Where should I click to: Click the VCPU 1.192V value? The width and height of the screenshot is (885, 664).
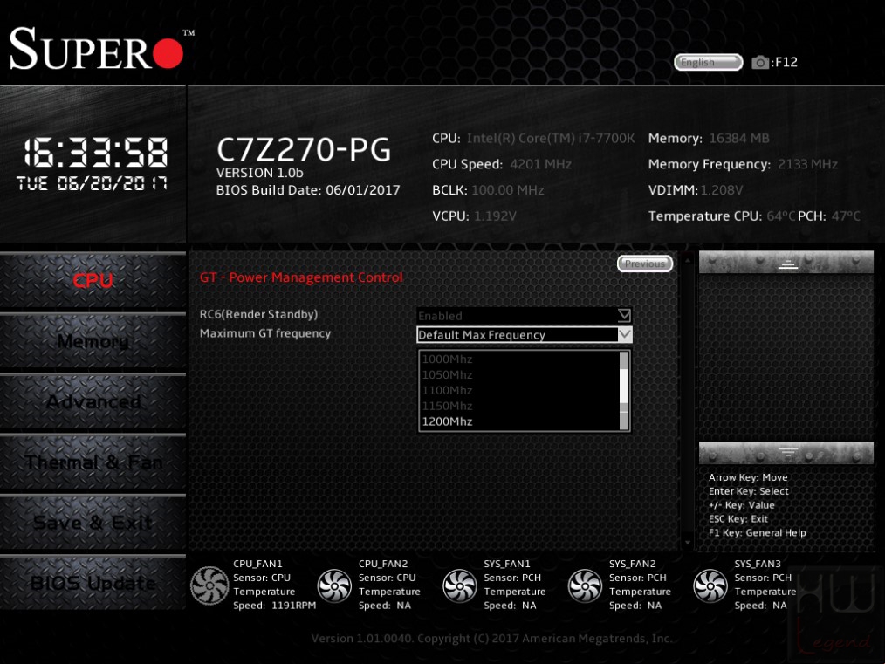(495, 216)
